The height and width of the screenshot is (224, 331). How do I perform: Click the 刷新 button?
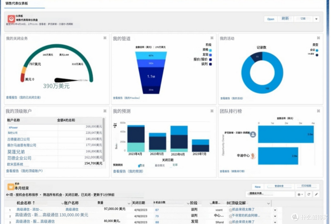(285, 18)
